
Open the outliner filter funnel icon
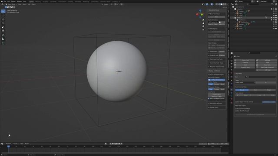click(272, 4)
